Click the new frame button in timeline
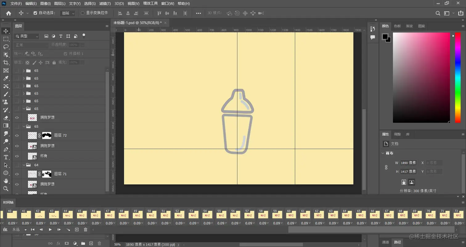Screen dimensions: 466x247 click(x=76, y=229)
